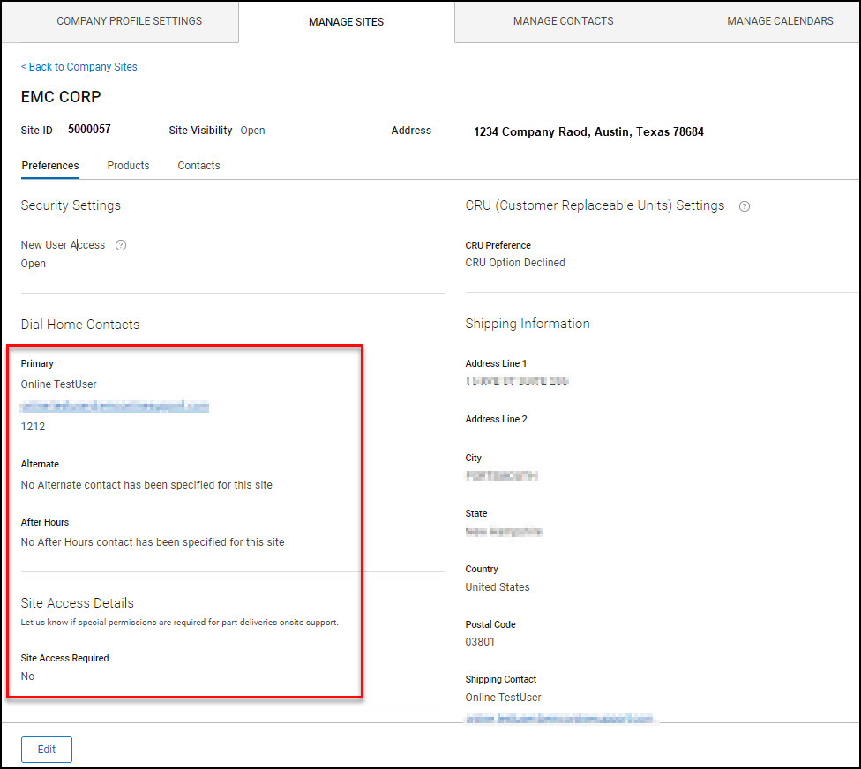
Task: Click the postal code value 03801
Action: click(480, 642)
